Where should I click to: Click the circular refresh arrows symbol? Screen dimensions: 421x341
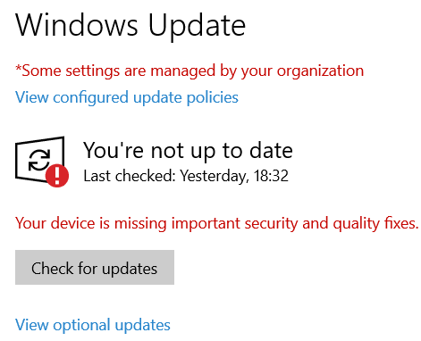[x=39, y=160]
